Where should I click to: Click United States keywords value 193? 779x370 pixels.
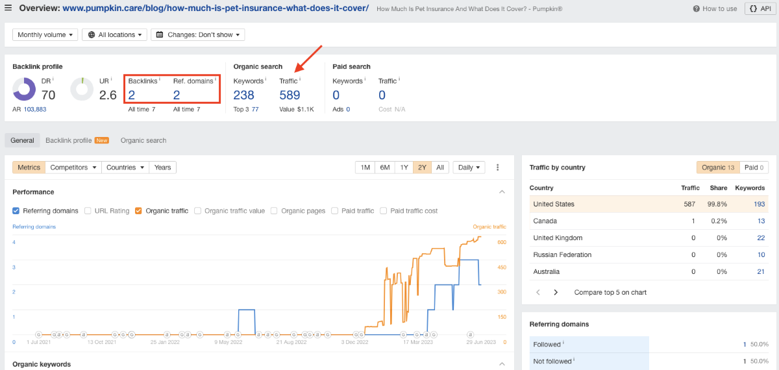click(759, 204)
